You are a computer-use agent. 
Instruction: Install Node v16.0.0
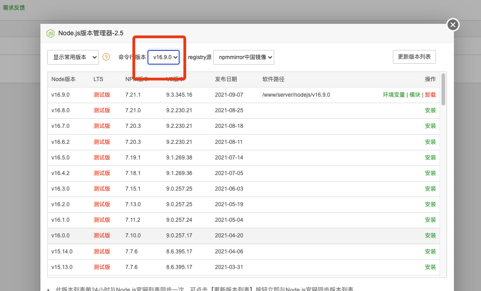[x=430, y=236]
